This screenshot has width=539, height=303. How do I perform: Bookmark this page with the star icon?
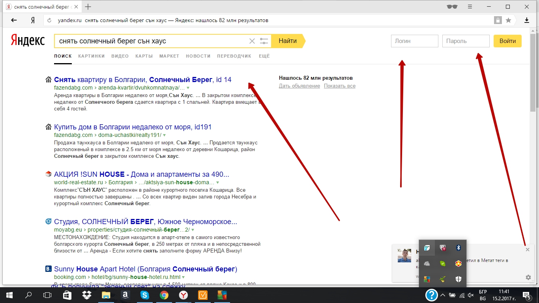509,20
